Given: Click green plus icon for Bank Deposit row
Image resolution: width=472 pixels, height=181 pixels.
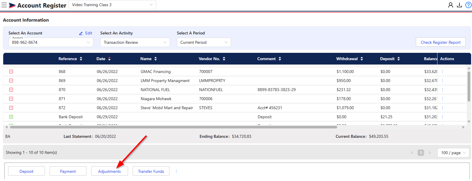Looking at the screenshot, I should click(11, 117).
